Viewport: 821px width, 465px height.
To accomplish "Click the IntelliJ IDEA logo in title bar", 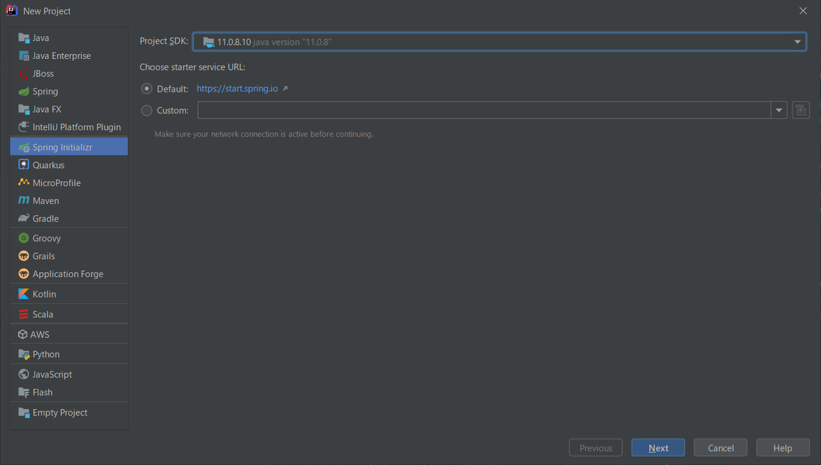I will click(12, 11).
